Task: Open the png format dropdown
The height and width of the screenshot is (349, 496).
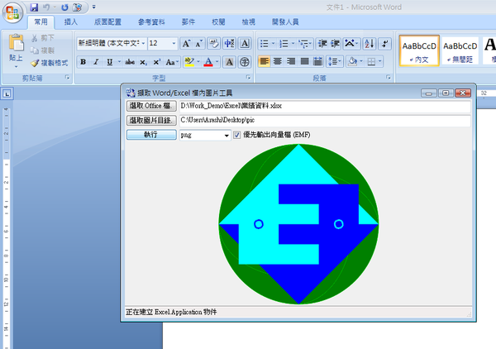Action: pos(227,136)
